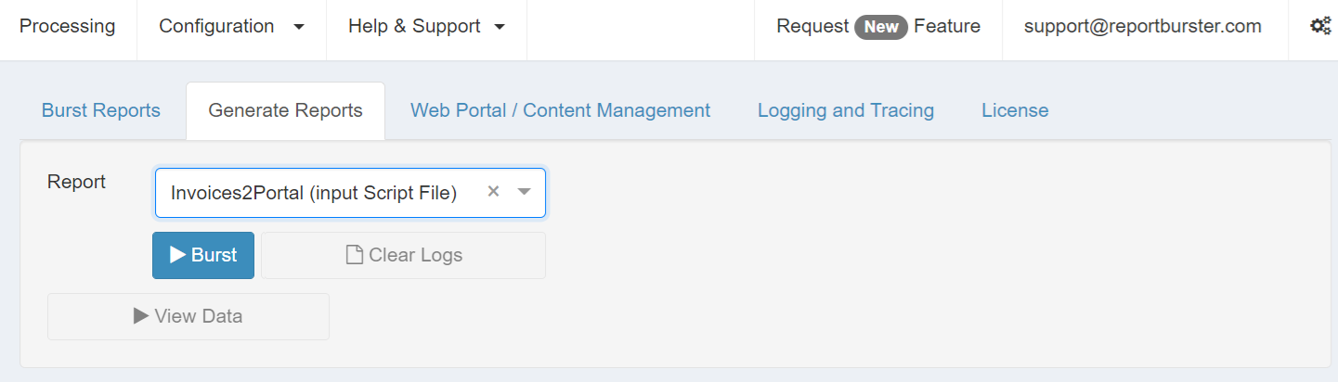Click the New badge in the header

point(880,27)
